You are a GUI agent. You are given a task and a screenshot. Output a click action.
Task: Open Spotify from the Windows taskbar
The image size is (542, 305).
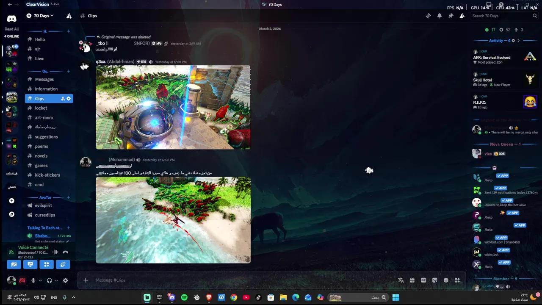point(184,297)
